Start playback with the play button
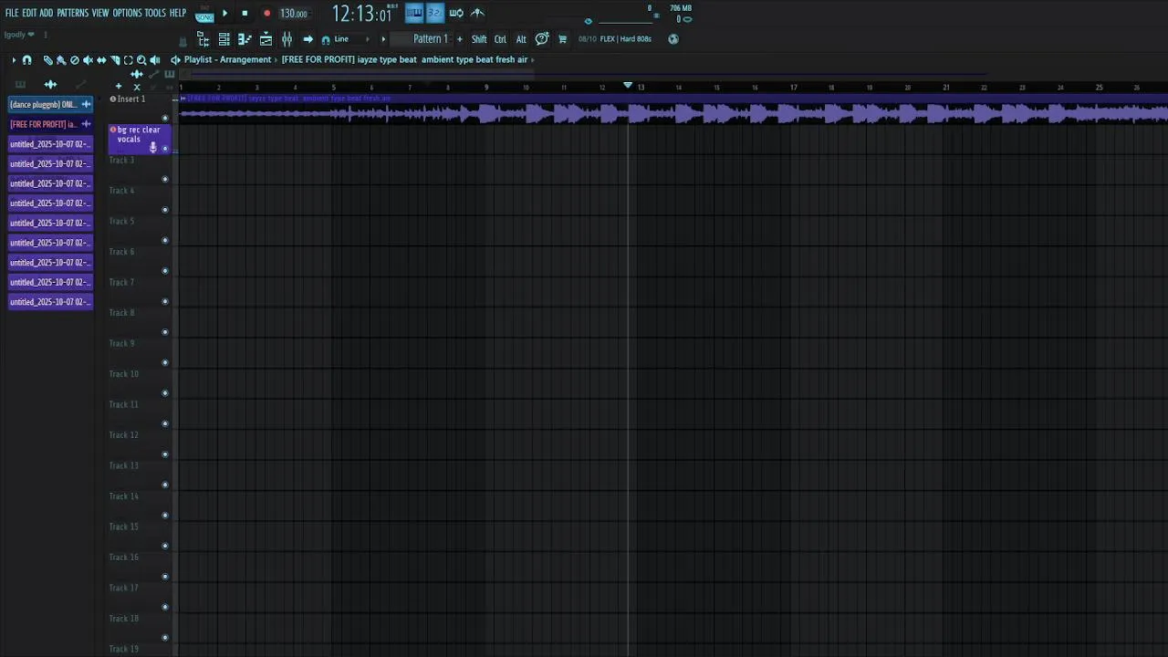This screenshot has height=657, width=1168. pos(224,14)
